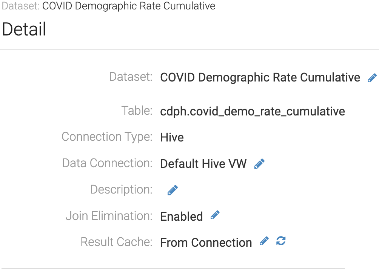Image resolution: width=379 pixels, height=269 pixels.
Task: Edit Result Cache with the pencil icon
Action: pyautogui.click(x=264, y=241)
